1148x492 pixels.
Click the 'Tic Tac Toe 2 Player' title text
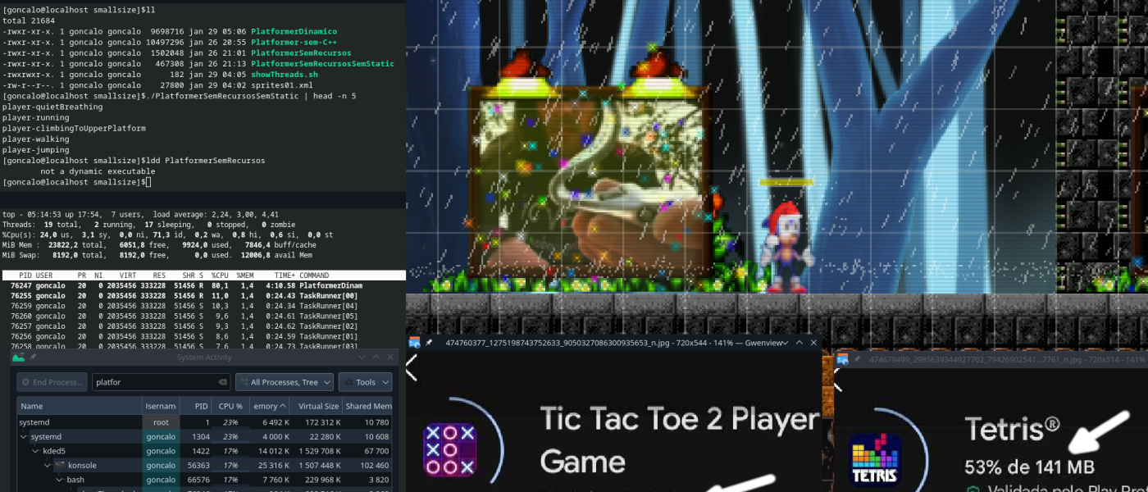[x=679, y=420]
